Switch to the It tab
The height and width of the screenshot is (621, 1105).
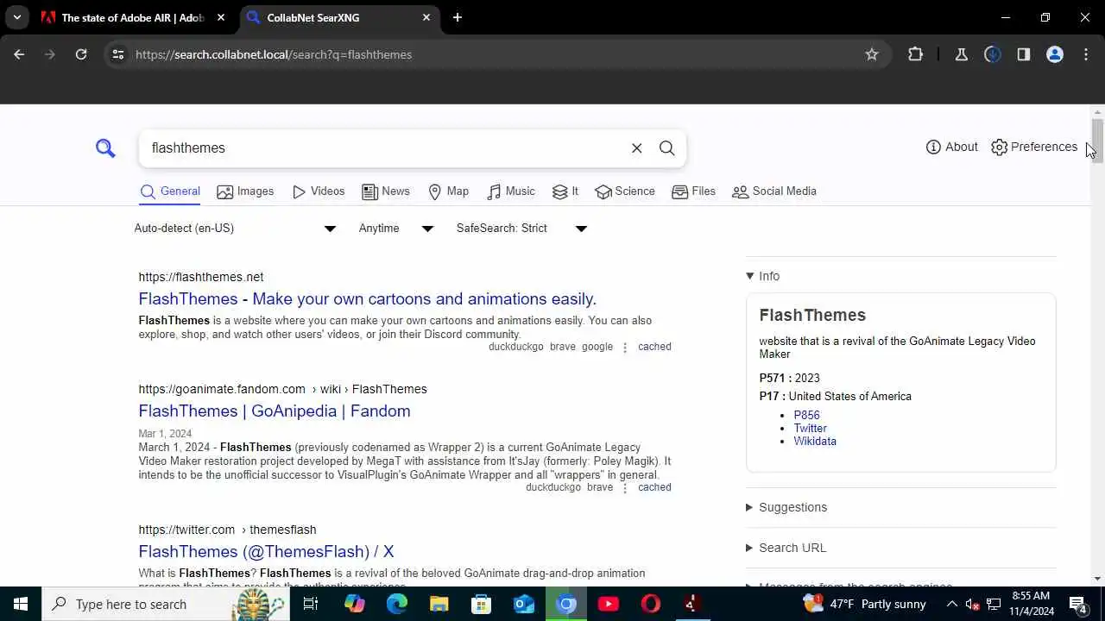click(565, 191)
